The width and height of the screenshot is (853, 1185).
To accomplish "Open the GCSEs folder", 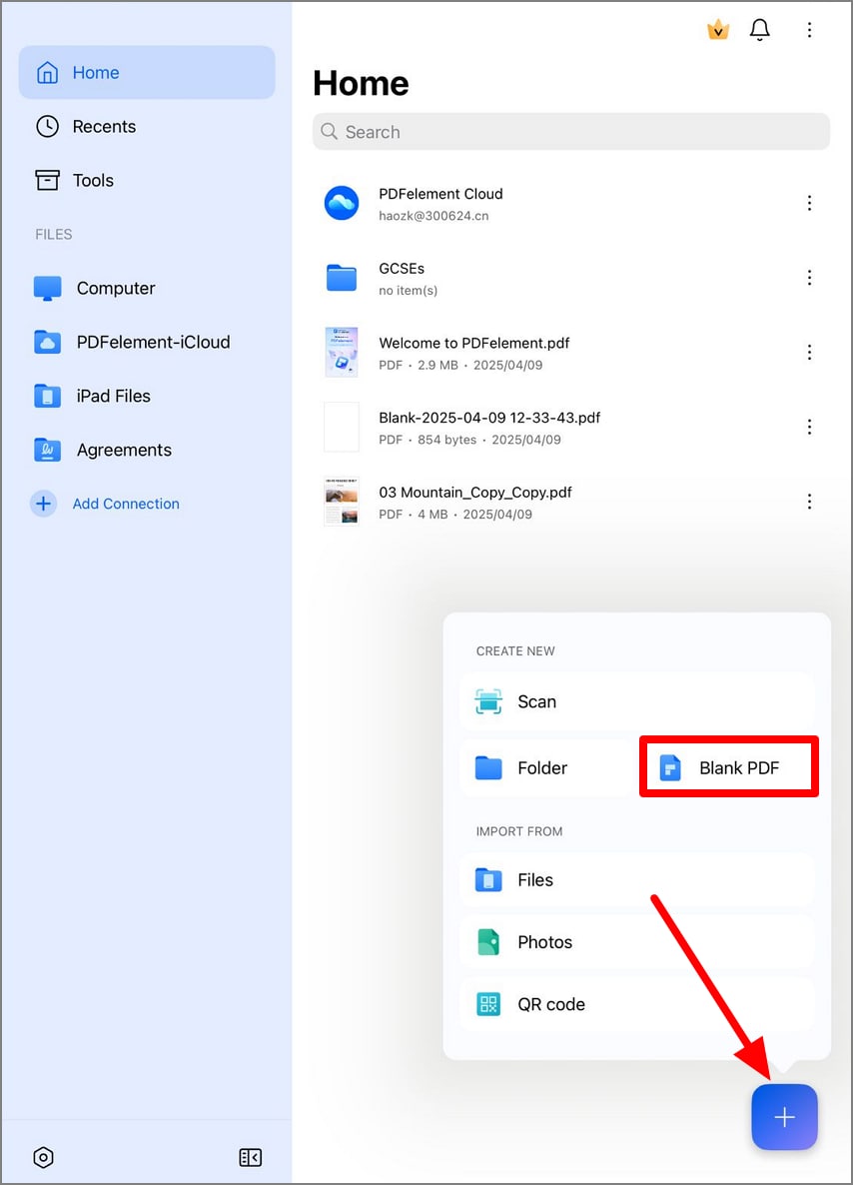I will pyautogui.click(x=571, y=278).
